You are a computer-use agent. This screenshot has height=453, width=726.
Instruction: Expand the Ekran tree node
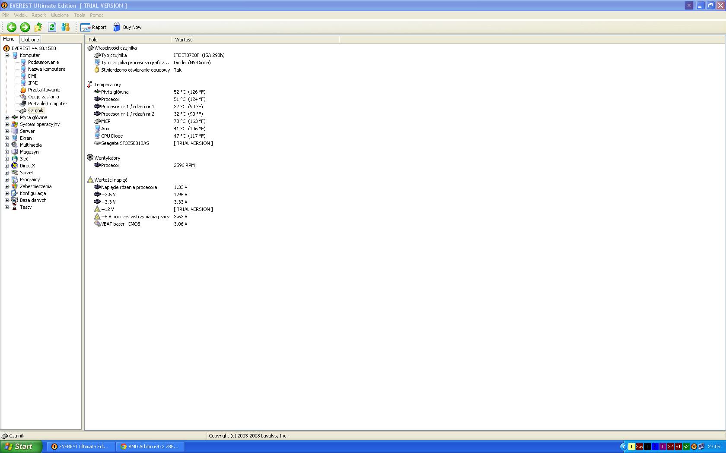[6, 138]
